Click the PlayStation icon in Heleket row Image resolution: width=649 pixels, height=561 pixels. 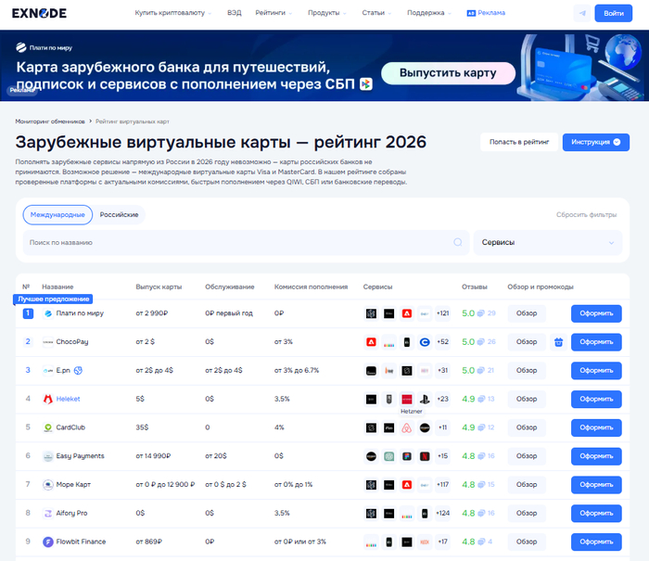425,400
